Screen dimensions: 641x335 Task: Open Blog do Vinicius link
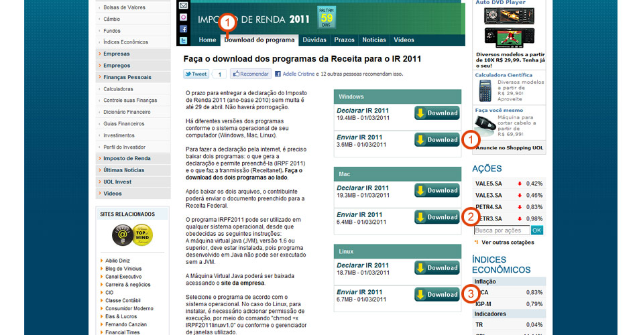(x=123, y=269)
